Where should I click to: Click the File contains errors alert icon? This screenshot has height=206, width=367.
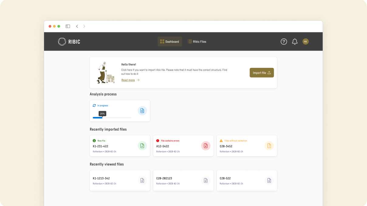coord(158,141)
